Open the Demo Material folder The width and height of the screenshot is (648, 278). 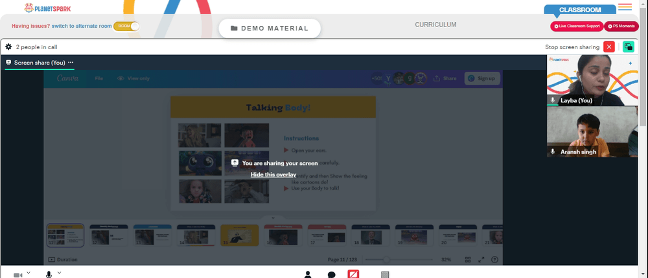click(270, 28)
